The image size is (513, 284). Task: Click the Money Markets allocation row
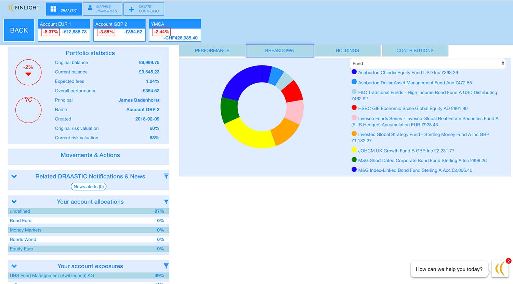(89, 230)
